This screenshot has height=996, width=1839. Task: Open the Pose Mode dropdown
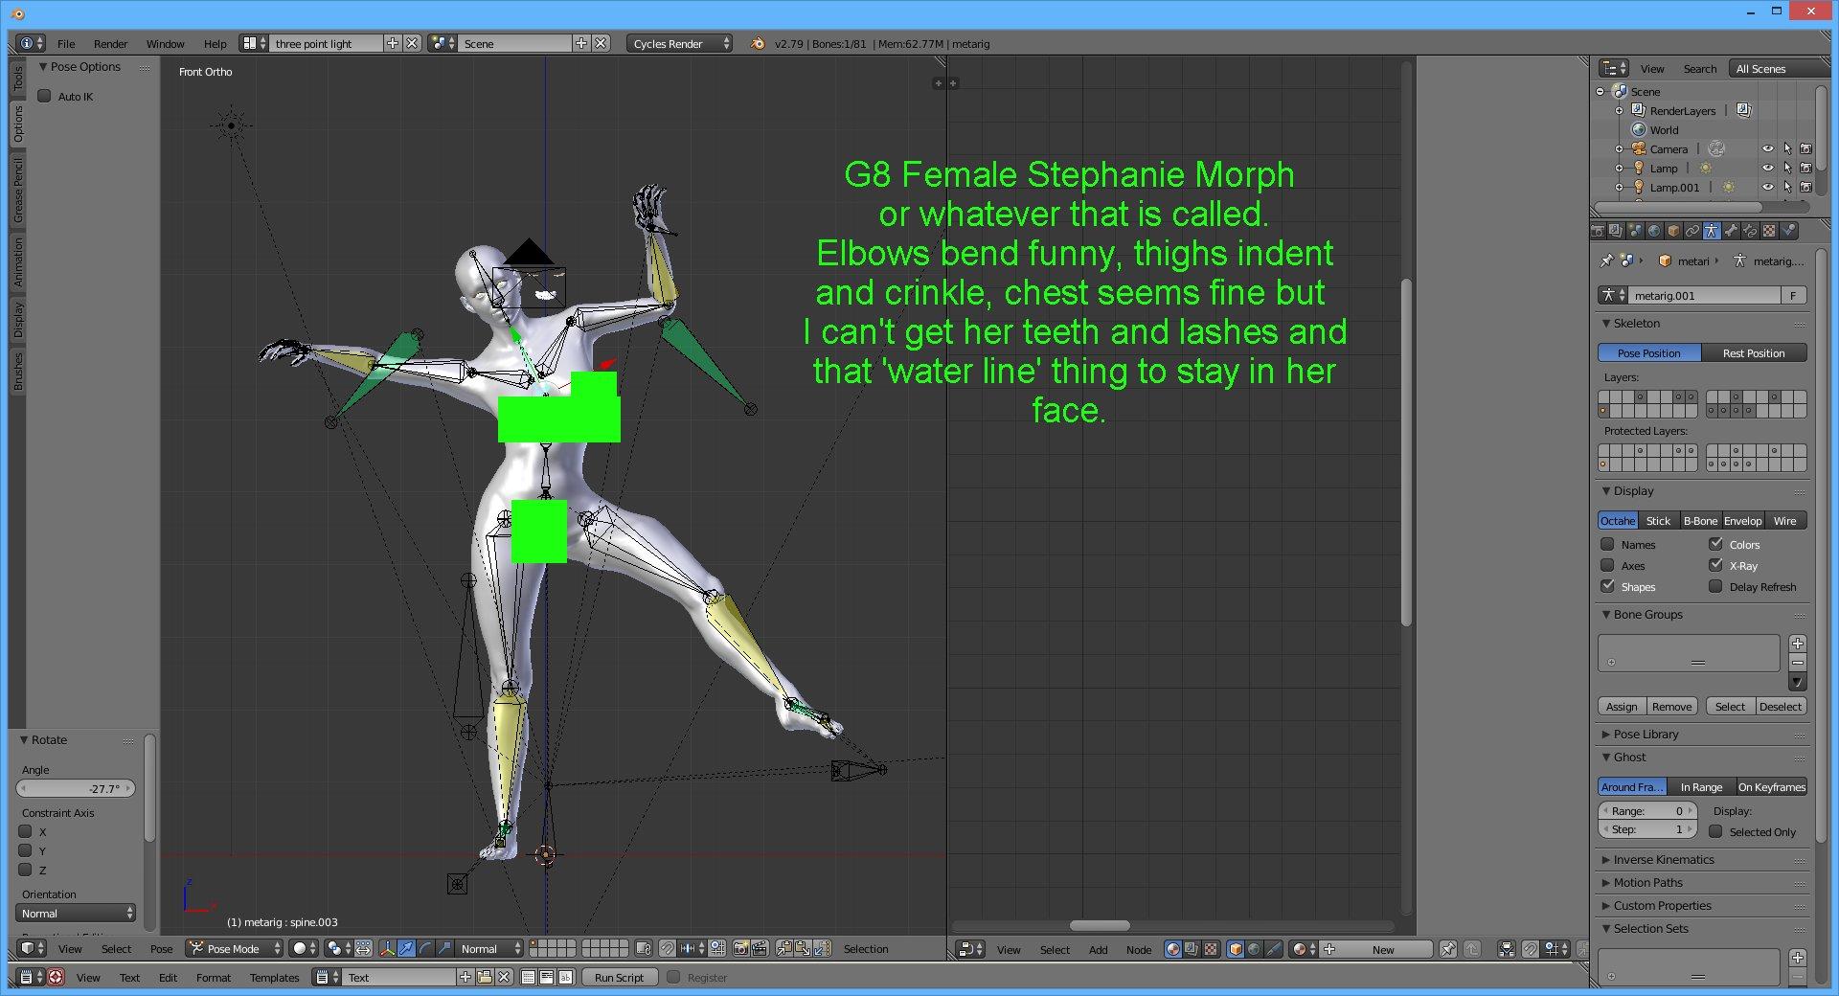pyautogui.click(x=235, y=948)
